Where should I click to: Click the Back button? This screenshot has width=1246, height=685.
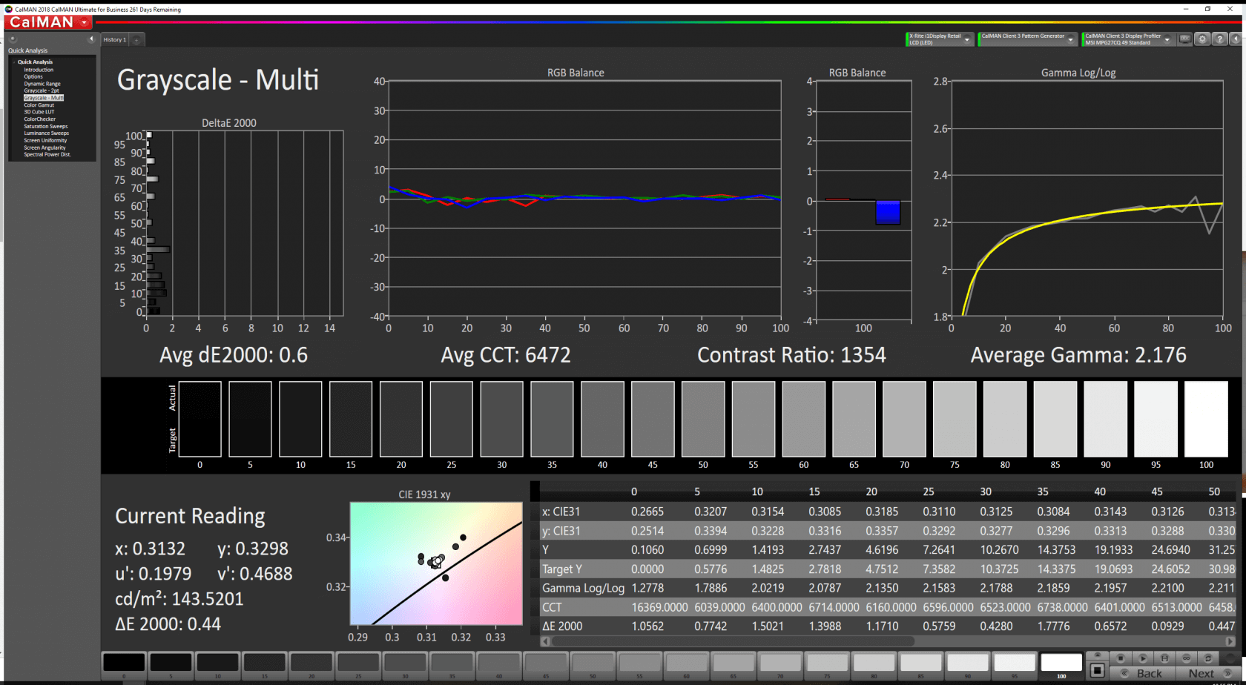1143,673
